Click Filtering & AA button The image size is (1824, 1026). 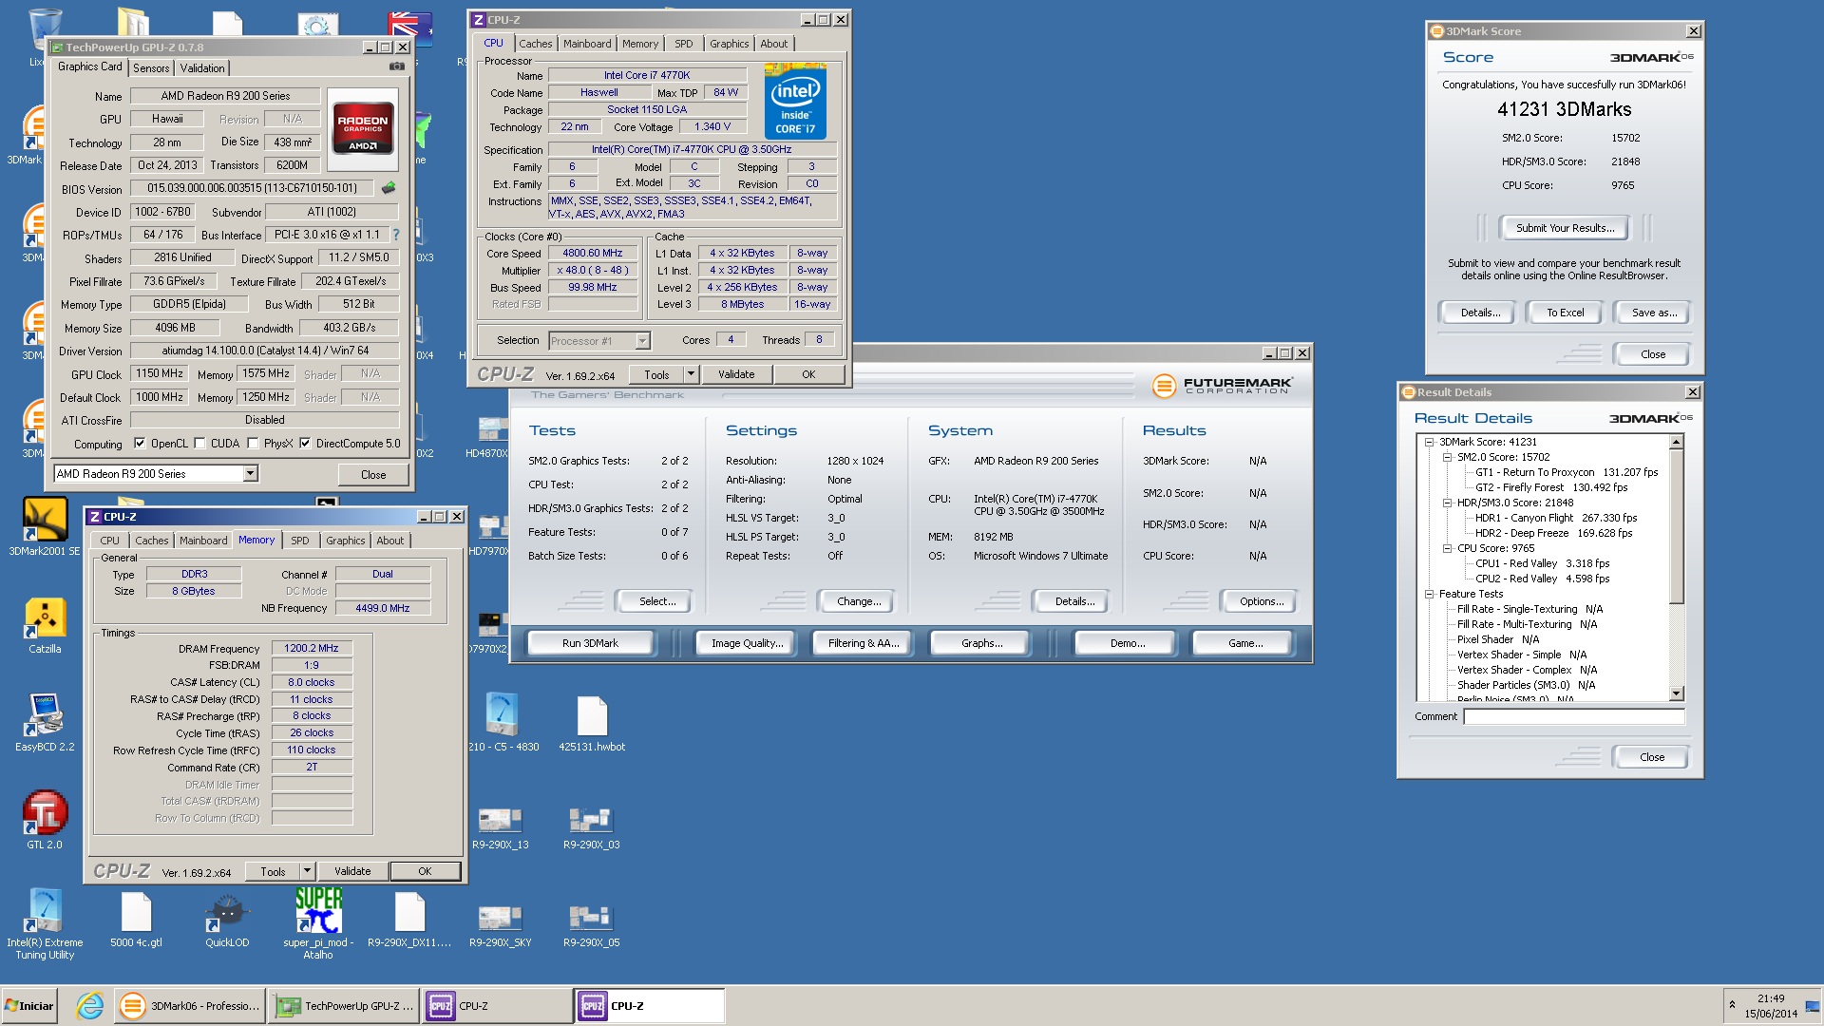point(863,643)
